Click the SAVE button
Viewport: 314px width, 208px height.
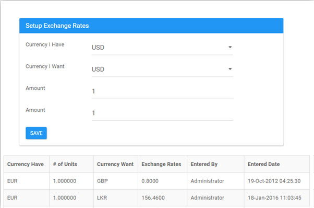pos(36,133)
